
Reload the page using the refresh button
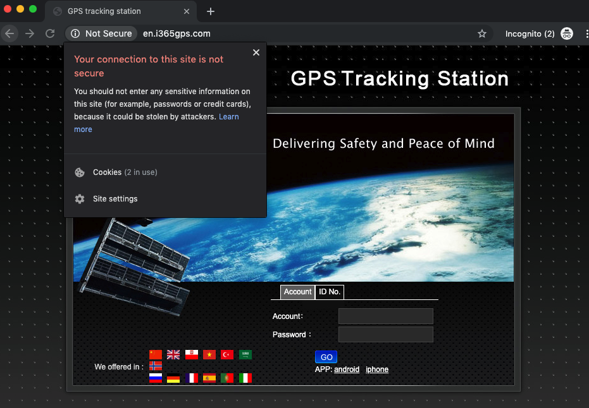[x=50, y=33]
